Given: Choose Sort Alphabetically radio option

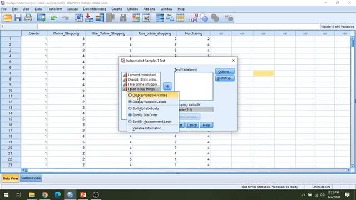Looking at the screenshot, I should point(153,108).
